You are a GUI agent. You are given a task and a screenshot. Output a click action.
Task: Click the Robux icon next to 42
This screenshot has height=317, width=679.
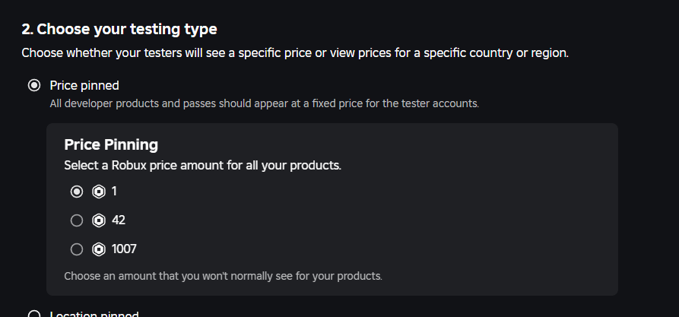98,220
